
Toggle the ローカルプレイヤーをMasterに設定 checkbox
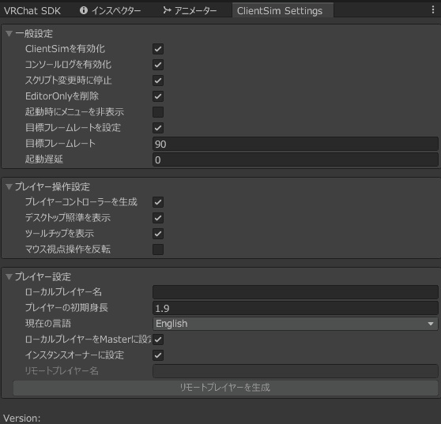coord(158,340)
